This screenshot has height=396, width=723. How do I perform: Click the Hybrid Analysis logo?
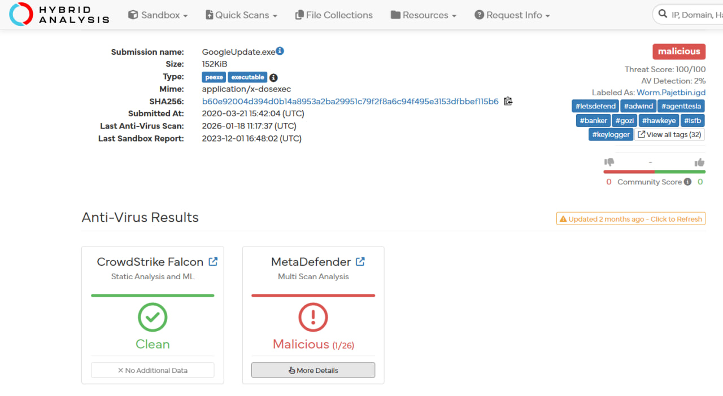(x=59, y=15)
